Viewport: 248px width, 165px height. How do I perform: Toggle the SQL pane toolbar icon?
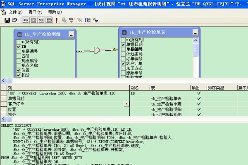[x=41, y=20]
